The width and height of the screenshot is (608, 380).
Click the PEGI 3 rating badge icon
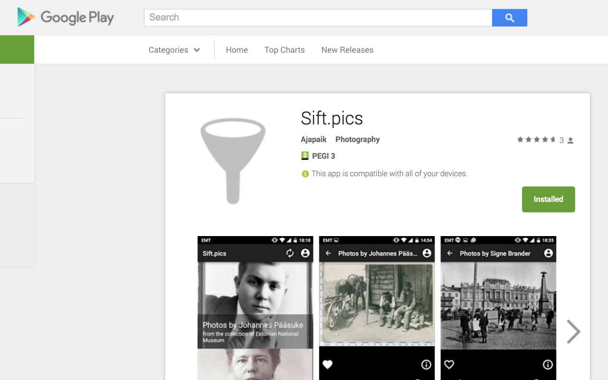[x=305, y=156]
